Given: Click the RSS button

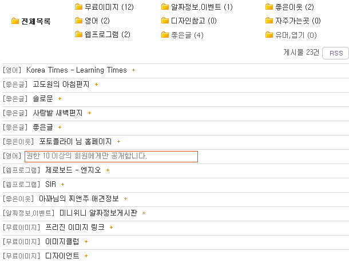Looking at the screenshot, I should point(336,53).
